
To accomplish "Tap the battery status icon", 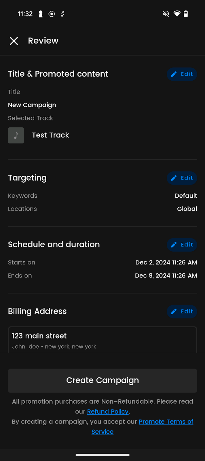I will [x=186, y=14].
